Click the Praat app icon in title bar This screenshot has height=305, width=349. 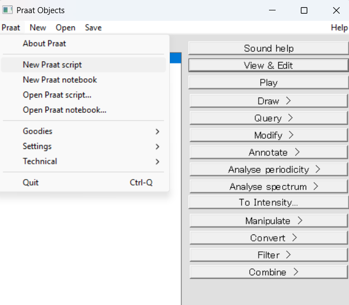7,10
